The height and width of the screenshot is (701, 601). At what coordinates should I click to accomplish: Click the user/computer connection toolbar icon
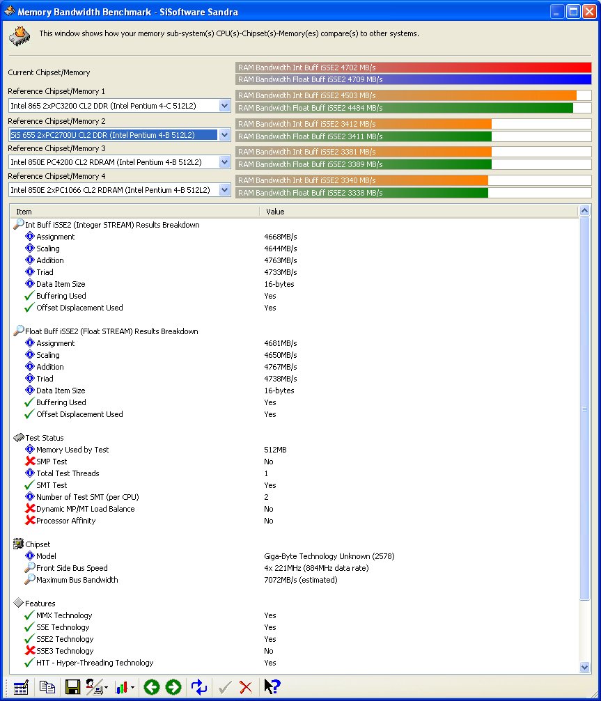94,687
